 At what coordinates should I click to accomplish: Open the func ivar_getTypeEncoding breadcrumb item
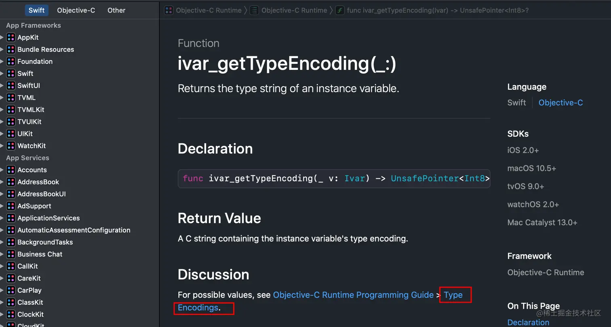[x=438, y=10]
